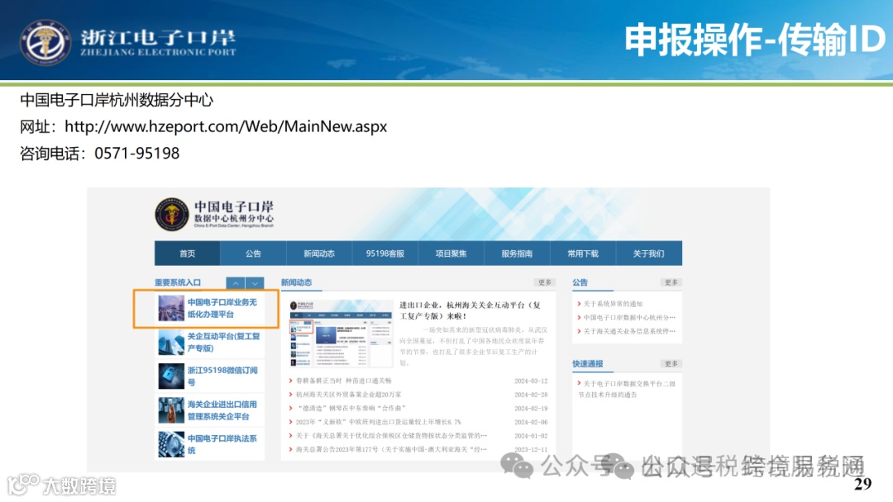This screenshot has height=502, width=893.
Task: Click the featured article summary paragraph
Action: pyautogui.click(x=473, y=346)
